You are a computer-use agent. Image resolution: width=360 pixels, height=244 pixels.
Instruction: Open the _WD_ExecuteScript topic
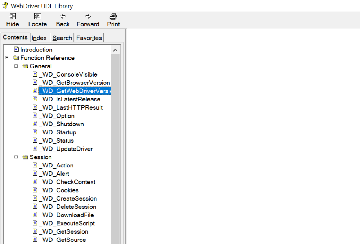[67, 223]
